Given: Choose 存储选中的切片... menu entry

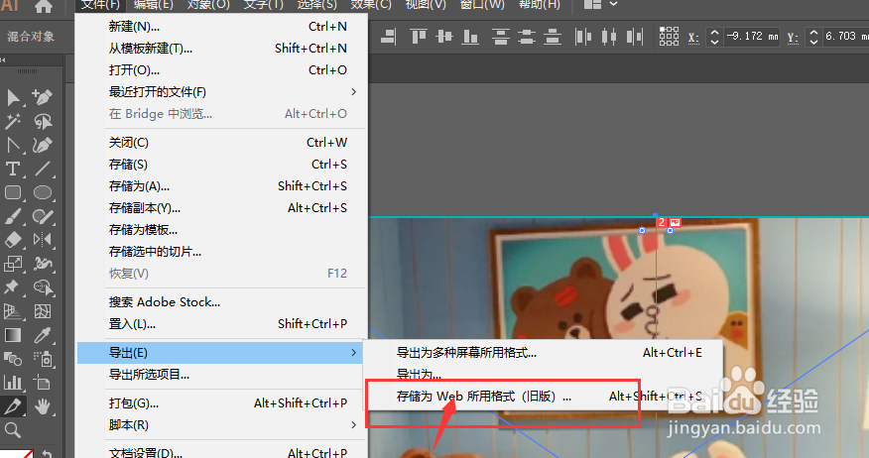Looking at the screenshot, I should [222, 252].
